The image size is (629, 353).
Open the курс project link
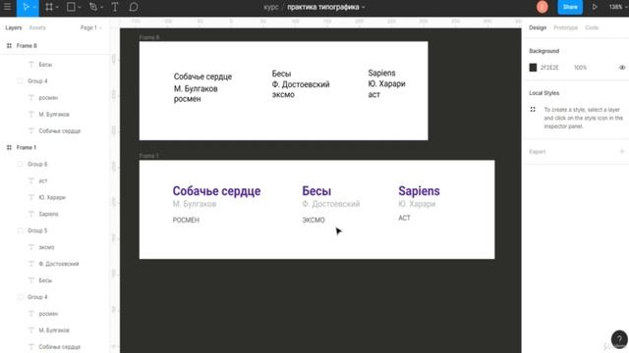pyautogui.click(x=271, y=7)
